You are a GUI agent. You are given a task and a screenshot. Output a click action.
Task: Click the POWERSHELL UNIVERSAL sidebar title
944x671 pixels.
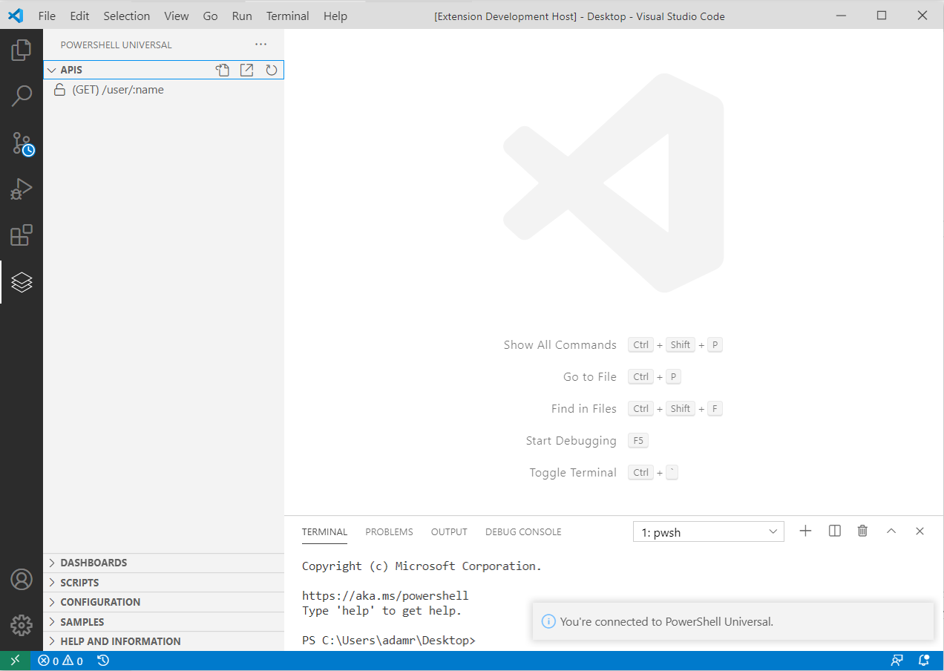tap(116, 45)
